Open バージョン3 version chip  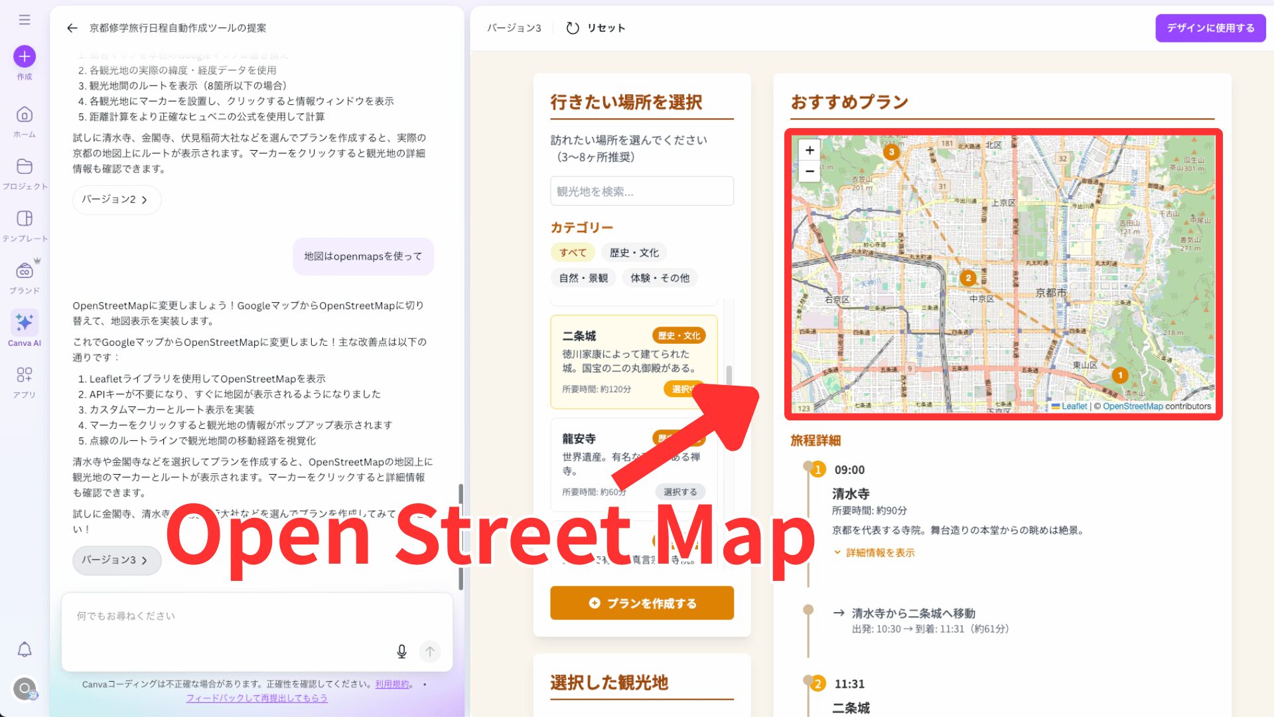(x=117, y=560)
